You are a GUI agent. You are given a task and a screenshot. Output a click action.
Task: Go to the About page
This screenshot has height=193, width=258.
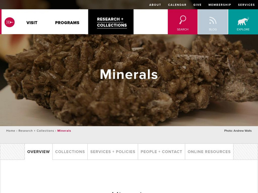(155, 5)
